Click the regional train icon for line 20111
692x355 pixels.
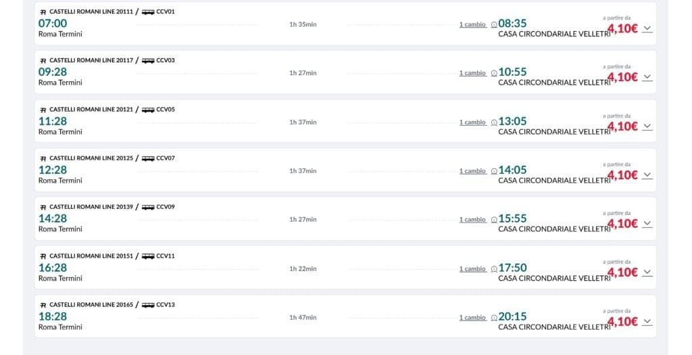coord(43,12)
